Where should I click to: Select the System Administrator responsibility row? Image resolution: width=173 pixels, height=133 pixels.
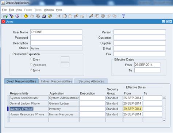click(29, 98)
